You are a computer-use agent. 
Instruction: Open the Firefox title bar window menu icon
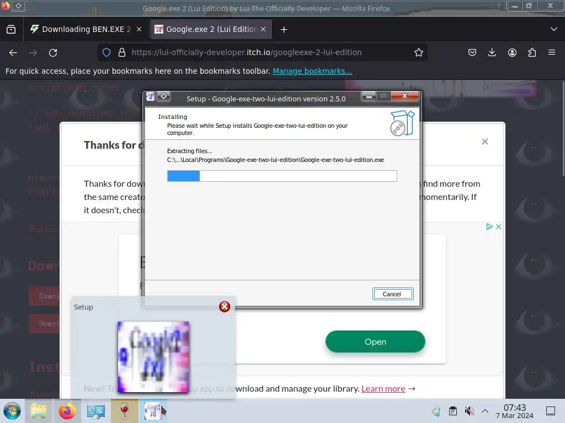click(x=6, y=6)
